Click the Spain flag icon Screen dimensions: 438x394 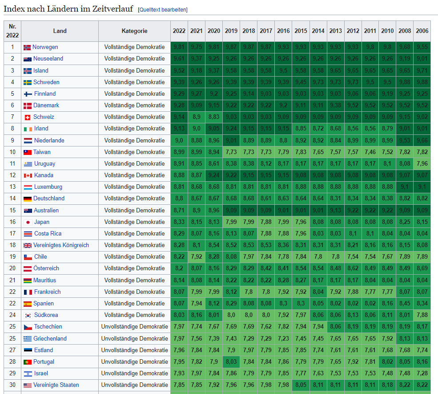pos(28,304)
